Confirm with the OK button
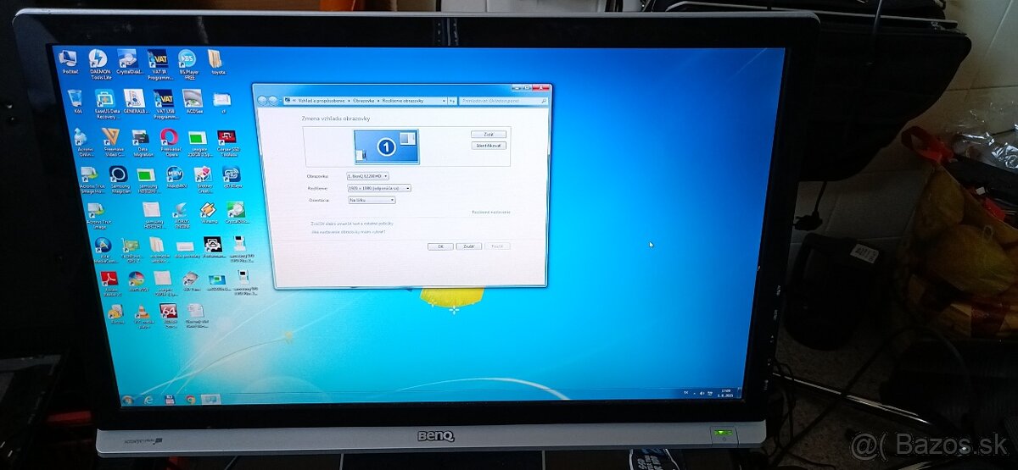Screen dimensions: 1018x470 point(440,246)
